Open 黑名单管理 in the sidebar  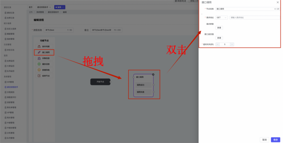(x=11, y=107)
